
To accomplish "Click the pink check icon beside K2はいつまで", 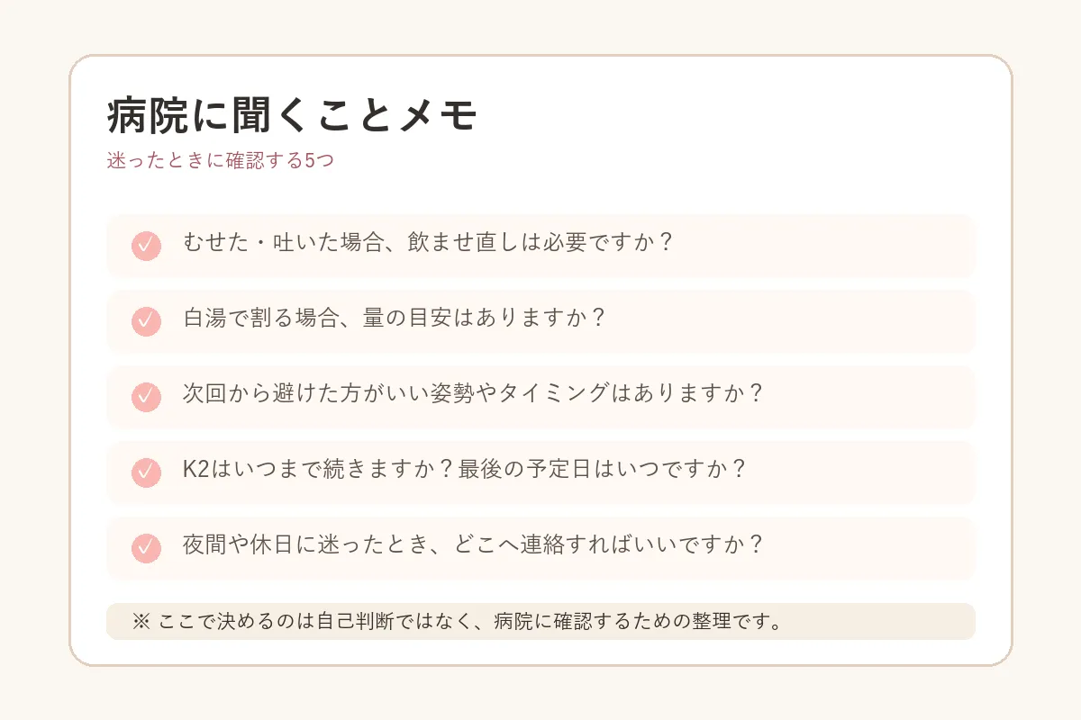I will 146,472.
